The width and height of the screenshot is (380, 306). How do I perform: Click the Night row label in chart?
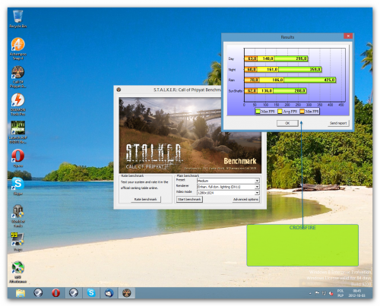coord(232,70)
